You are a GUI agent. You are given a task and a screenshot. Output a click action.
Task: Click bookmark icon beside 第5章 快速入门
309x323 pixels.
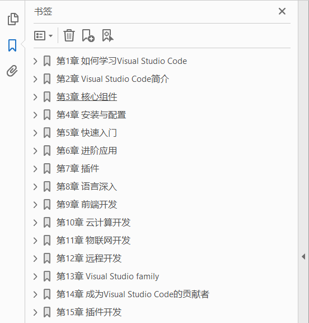tap(47, 133)
